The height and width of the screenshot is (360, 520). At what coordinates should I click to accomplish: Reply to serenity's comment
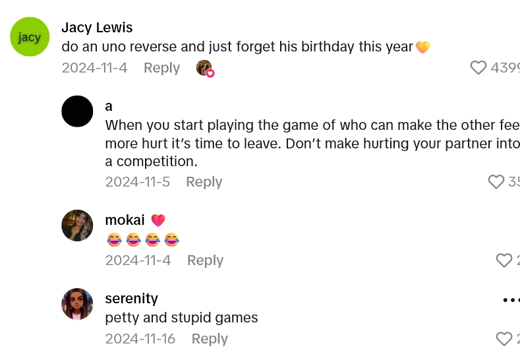point(210,339)
